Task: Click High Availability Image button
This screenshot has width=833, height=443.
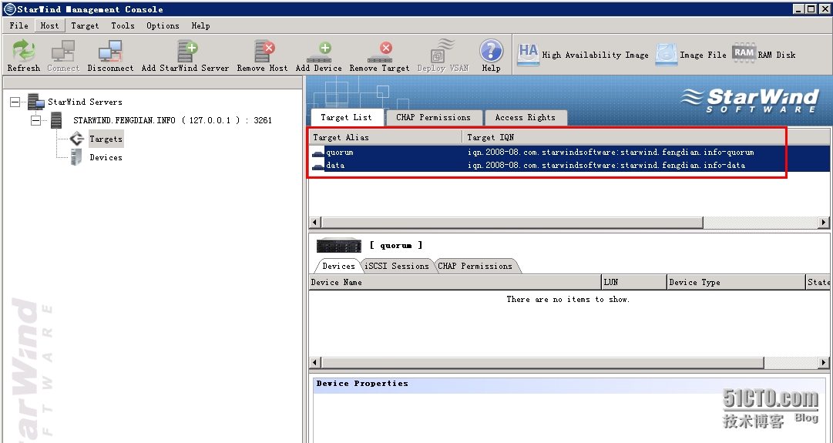Action: point(583,55)
